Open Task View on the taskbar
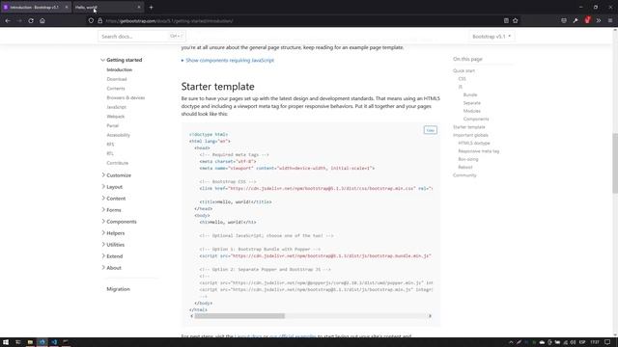The width and height of the screenshot is (618, 347). (17, 342)
